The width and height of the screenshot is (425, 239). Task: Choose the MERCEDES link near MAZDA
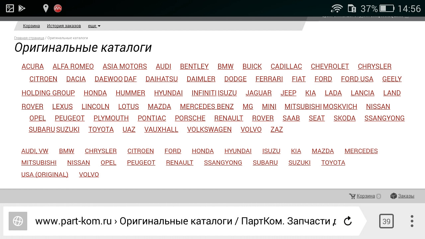(x=361, y=151)
